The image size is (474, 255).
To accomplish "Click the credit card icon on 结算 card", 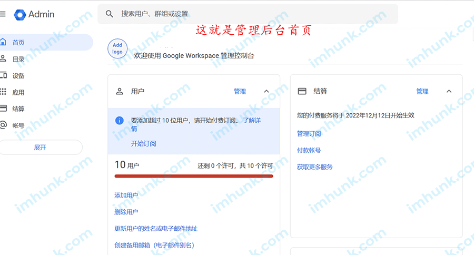I will point(302,91).
